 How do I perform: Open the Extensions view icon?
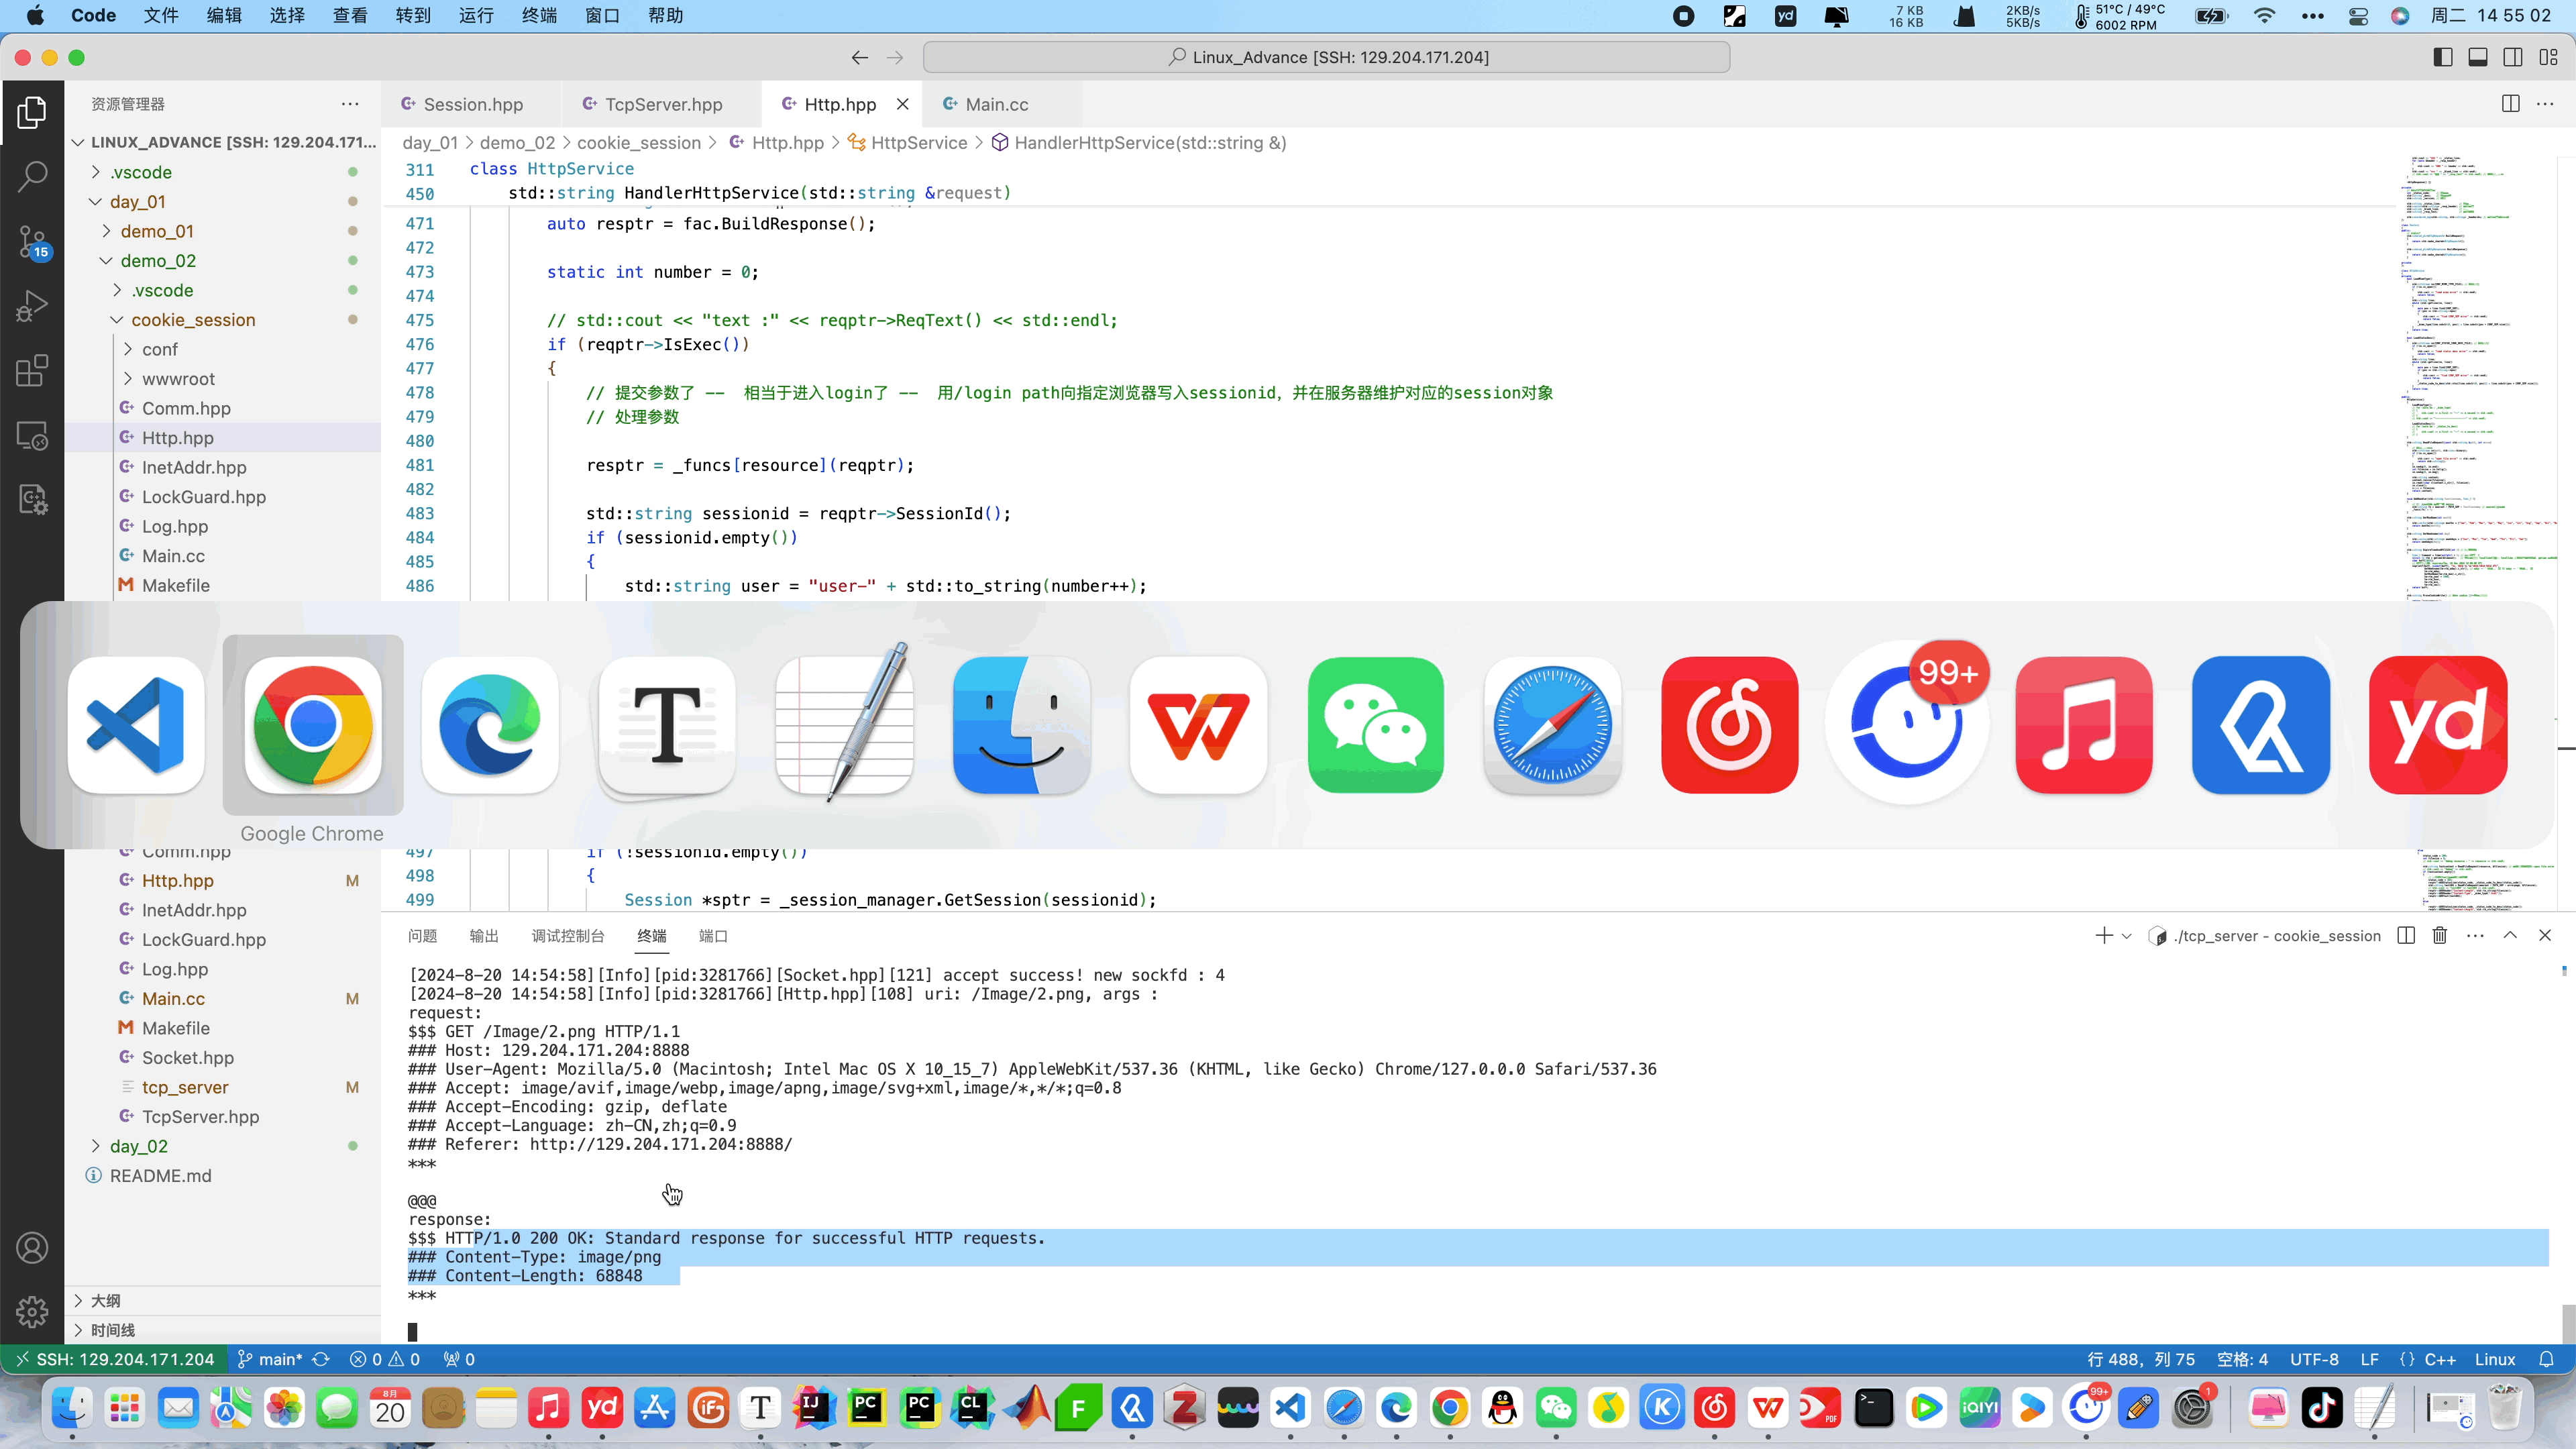pos(32,371)
